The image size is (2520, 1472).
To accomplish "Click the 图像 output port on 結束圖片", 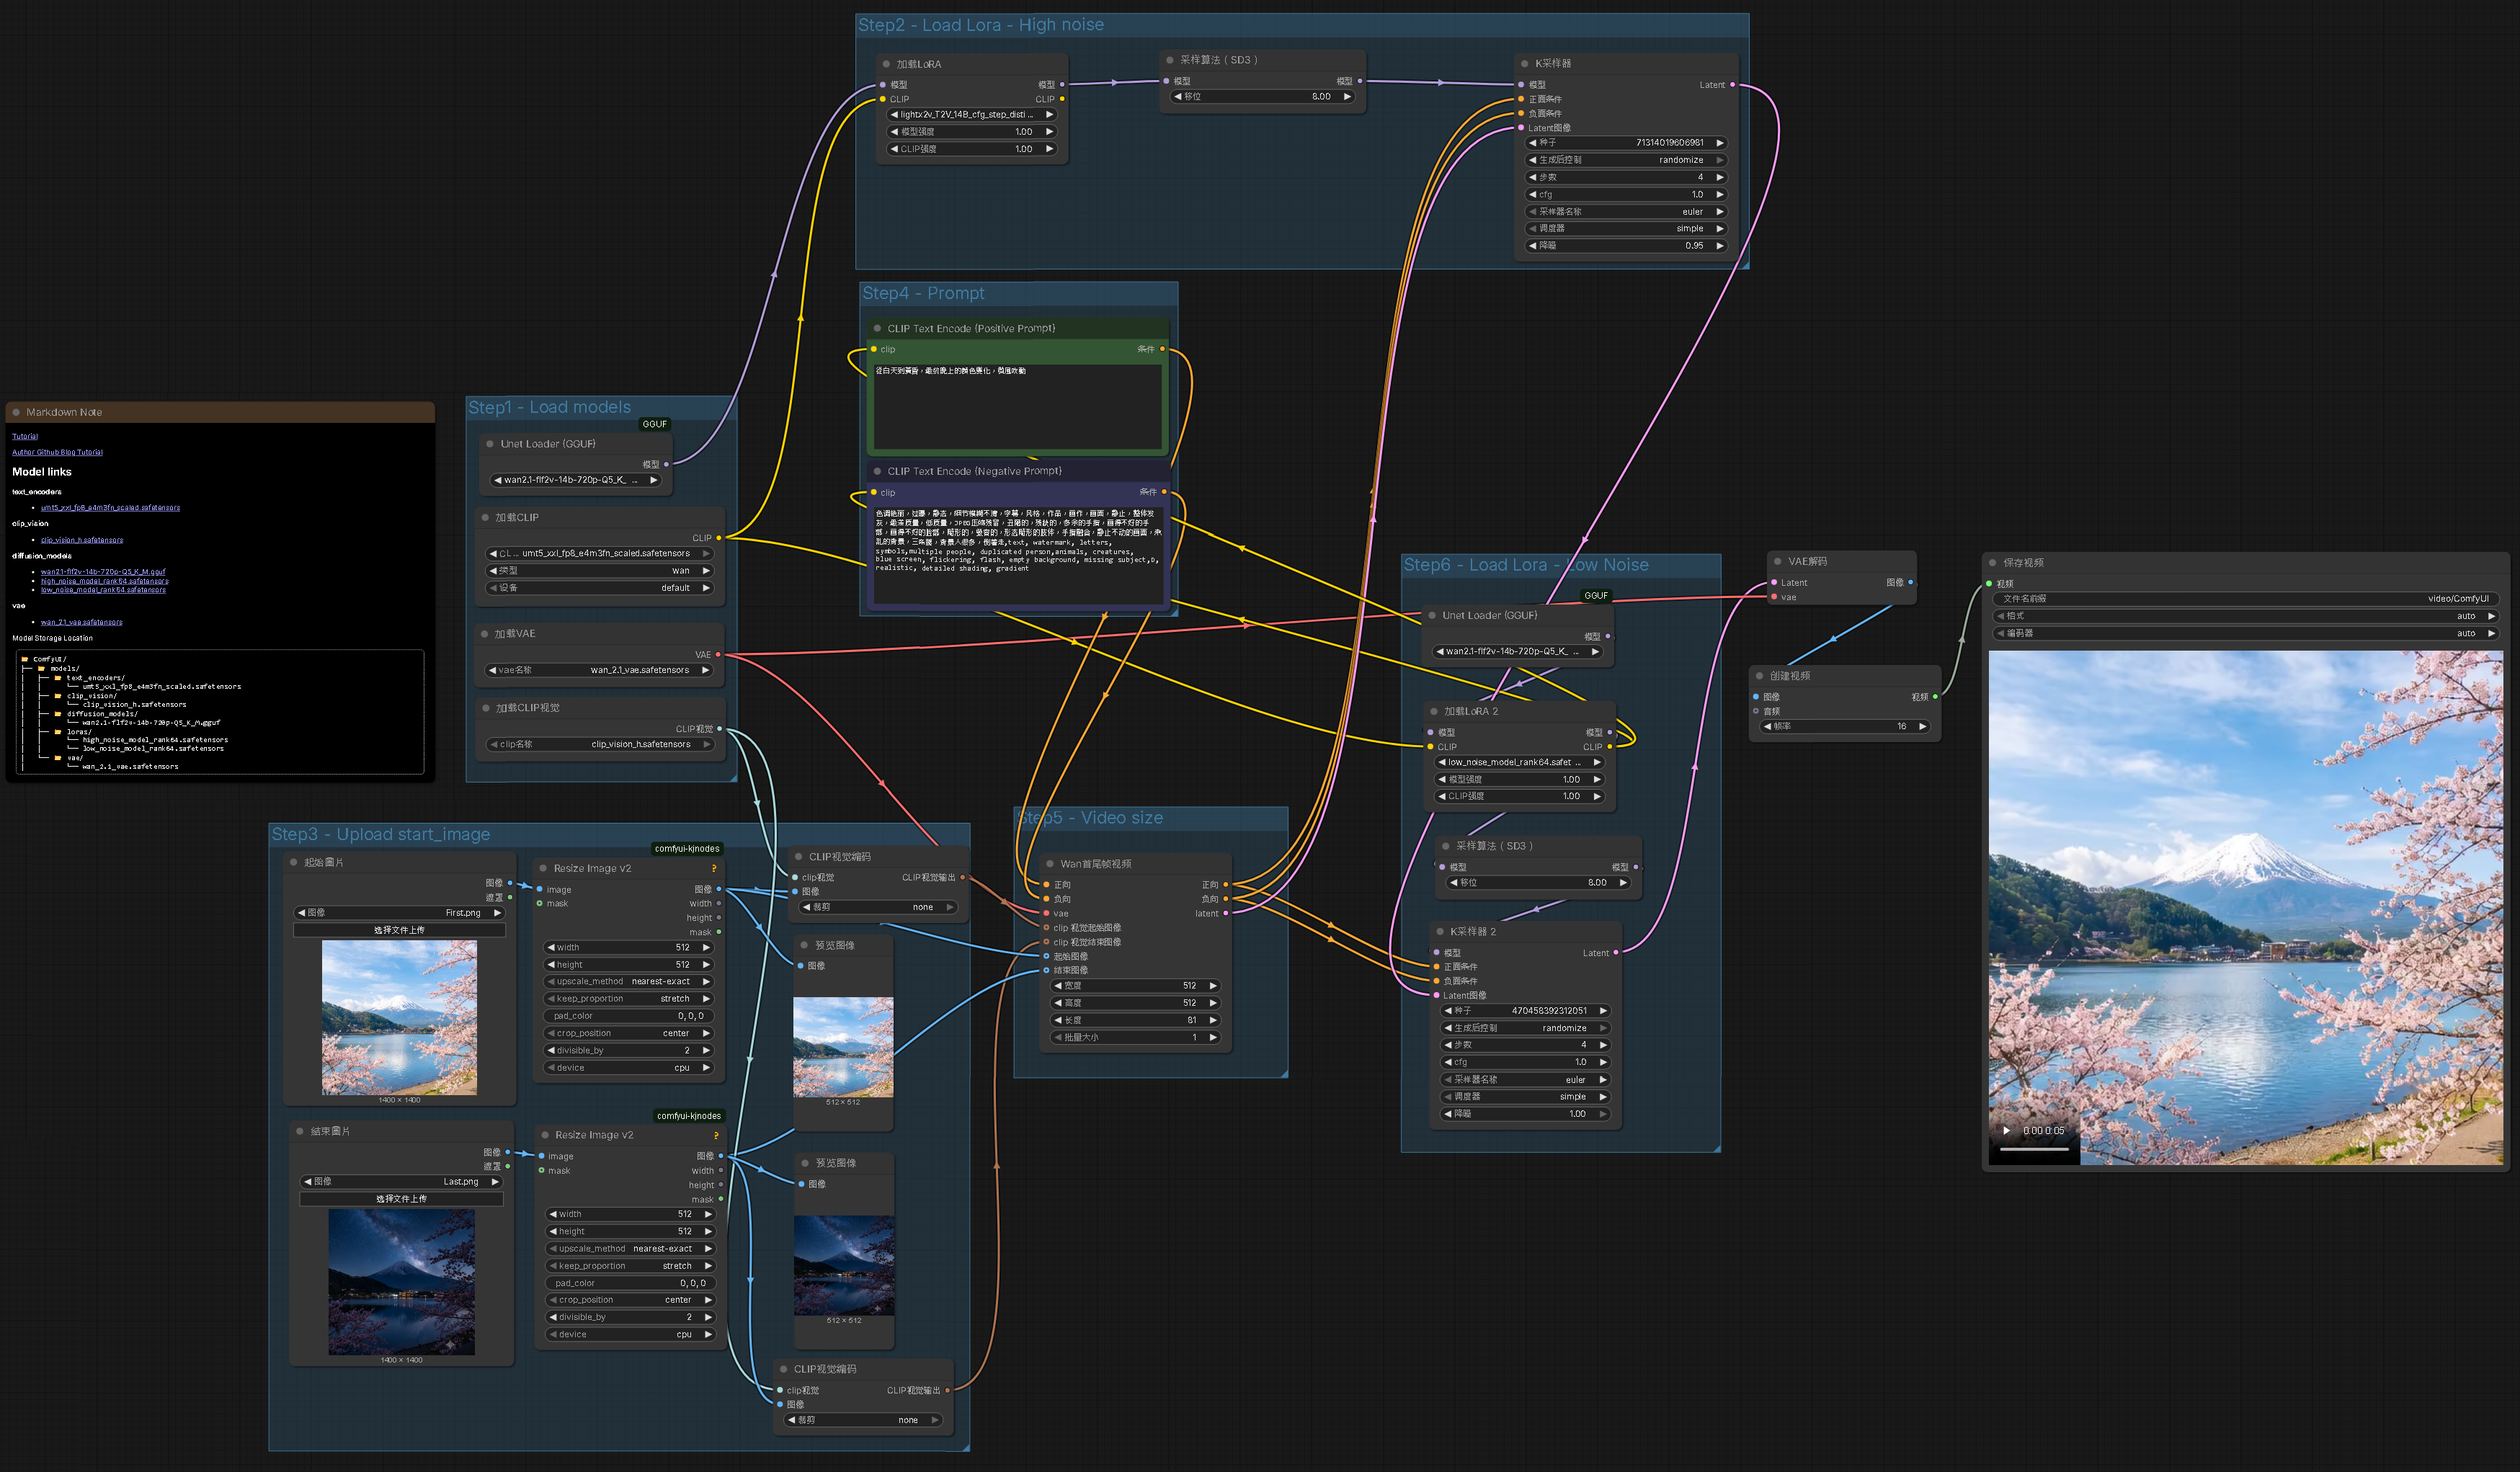I will pyautogui.click(x=508, y=1152).
